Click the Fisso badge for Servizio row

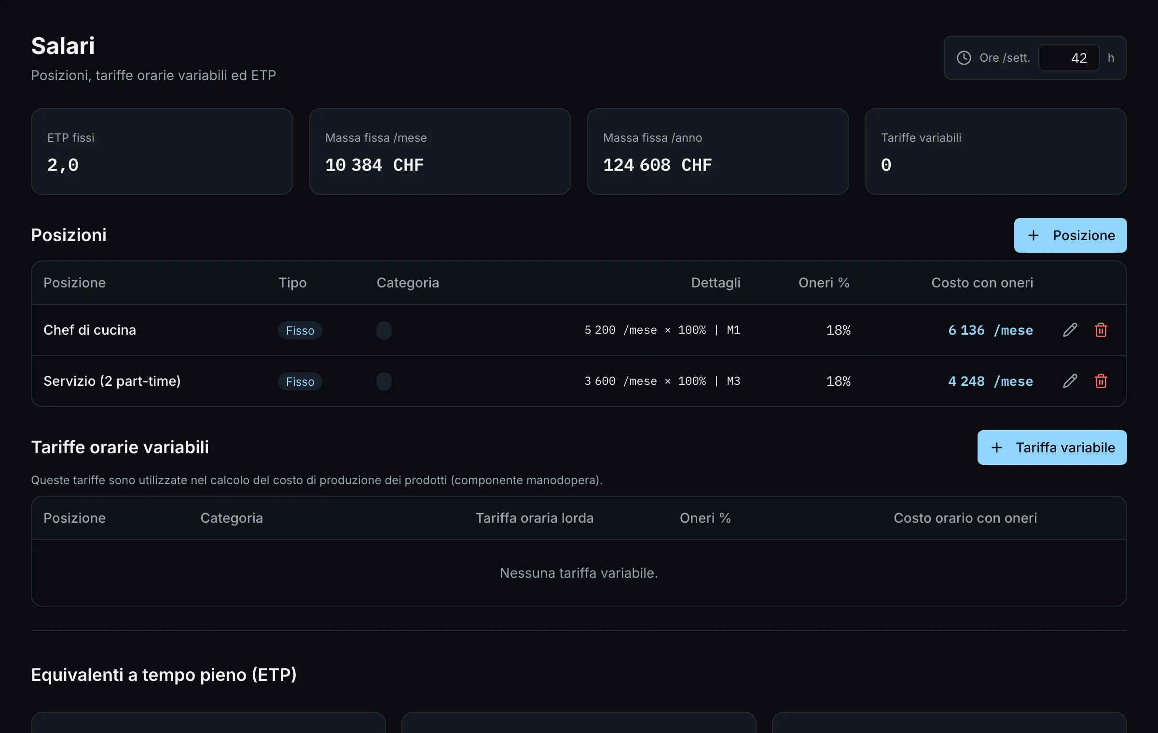coord(300,381)
